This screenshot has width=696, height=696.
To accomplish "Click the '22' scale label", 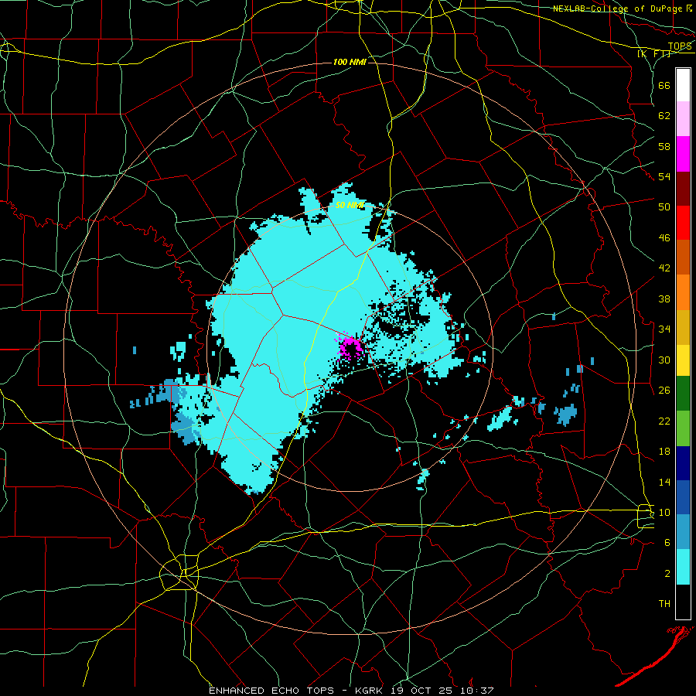I will click(664, 421).
